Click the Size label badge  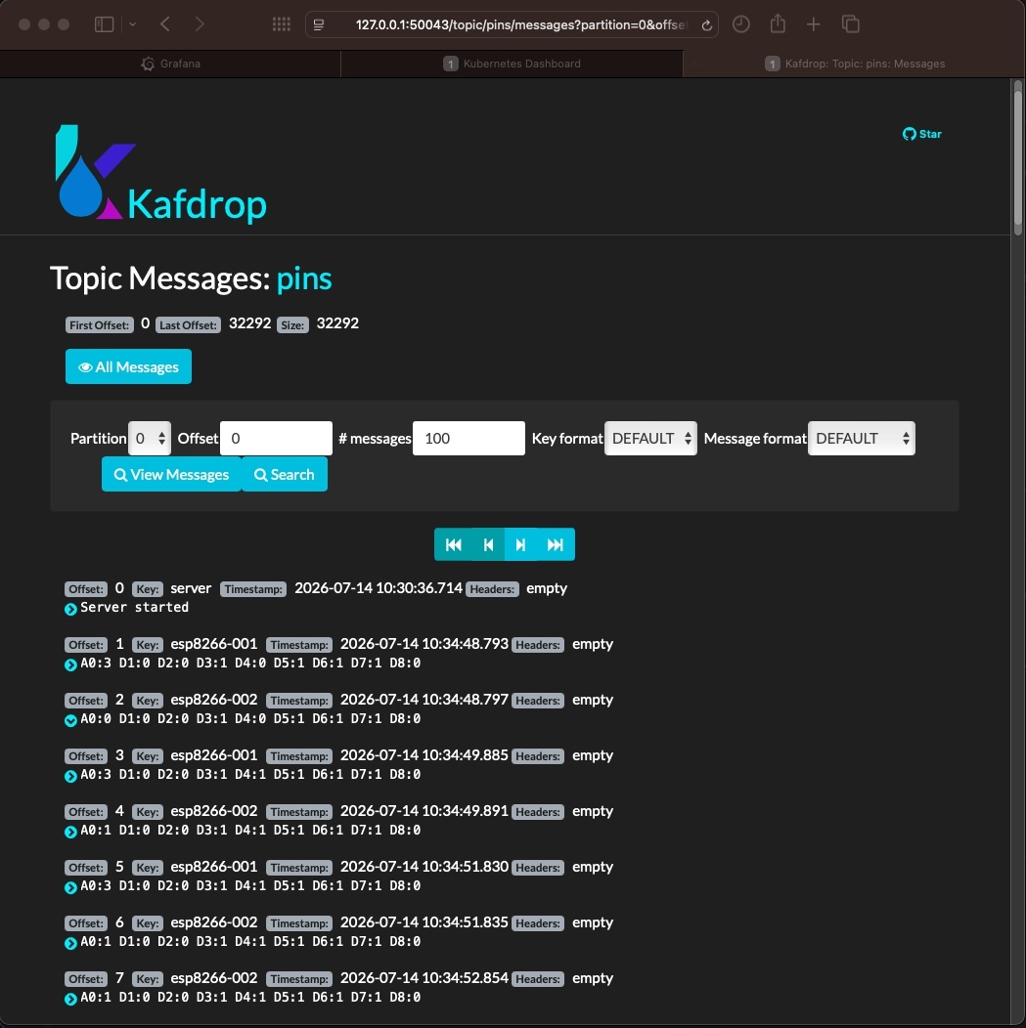click(x=292, y=325)
